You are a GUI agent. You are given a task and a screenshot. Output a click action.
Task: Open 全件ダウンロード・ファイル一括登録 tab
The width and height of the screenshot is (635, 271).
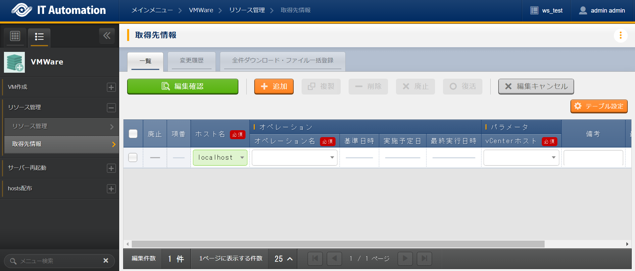pyautogui.click(x=282, y=60)
